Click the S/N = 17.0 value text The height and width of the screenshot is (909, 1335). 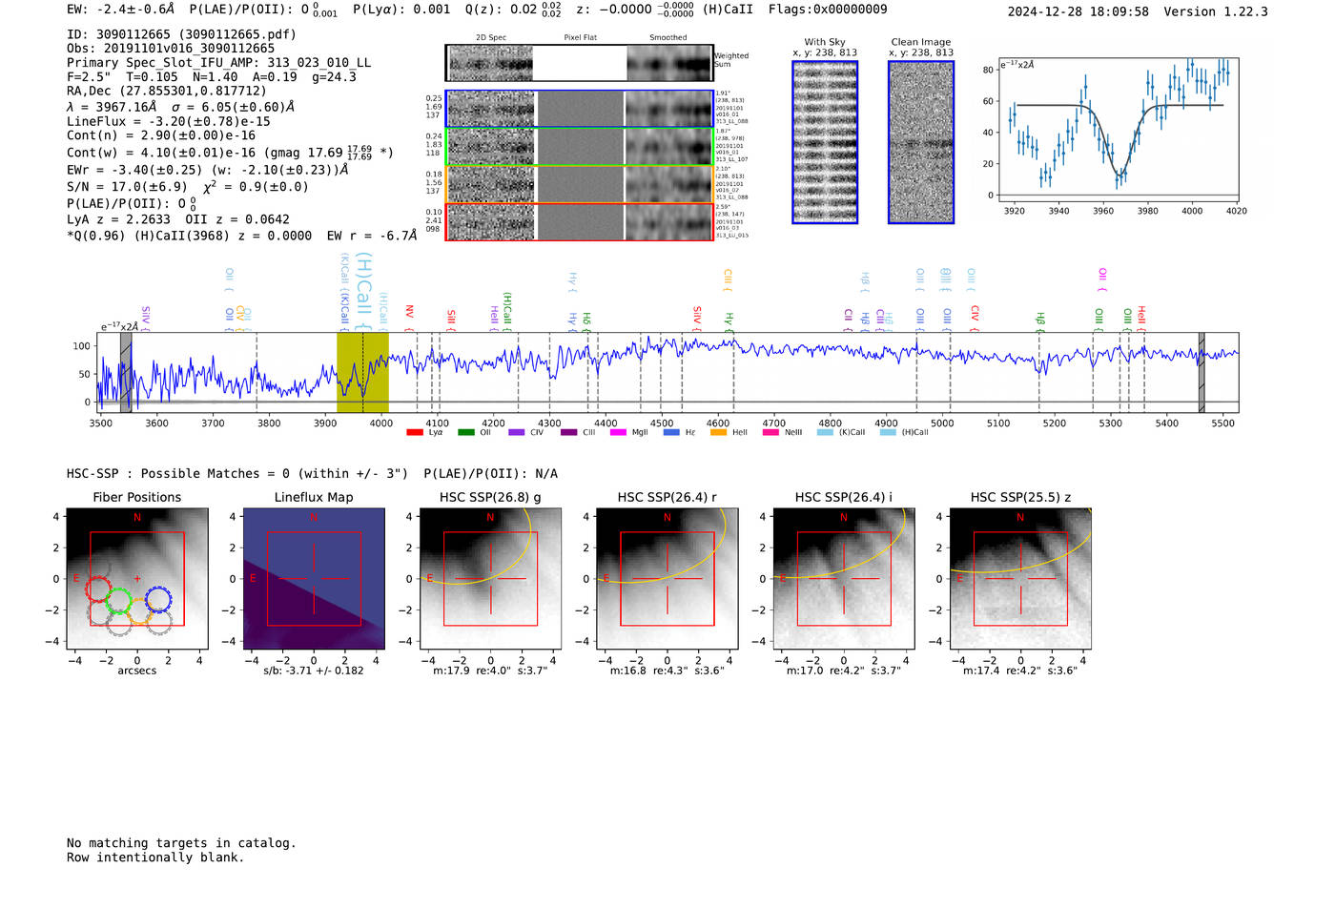127,187
